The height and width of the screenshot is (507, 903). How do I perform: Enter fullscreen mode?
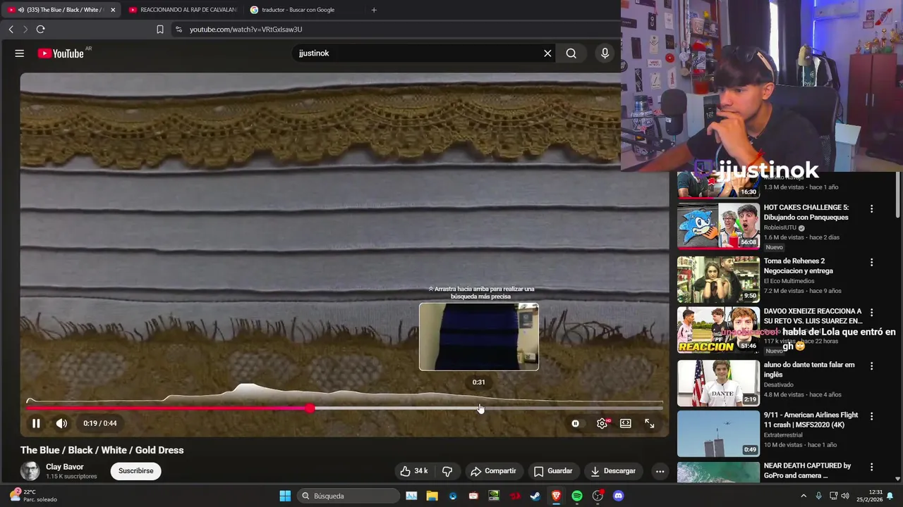click(649, 423)
